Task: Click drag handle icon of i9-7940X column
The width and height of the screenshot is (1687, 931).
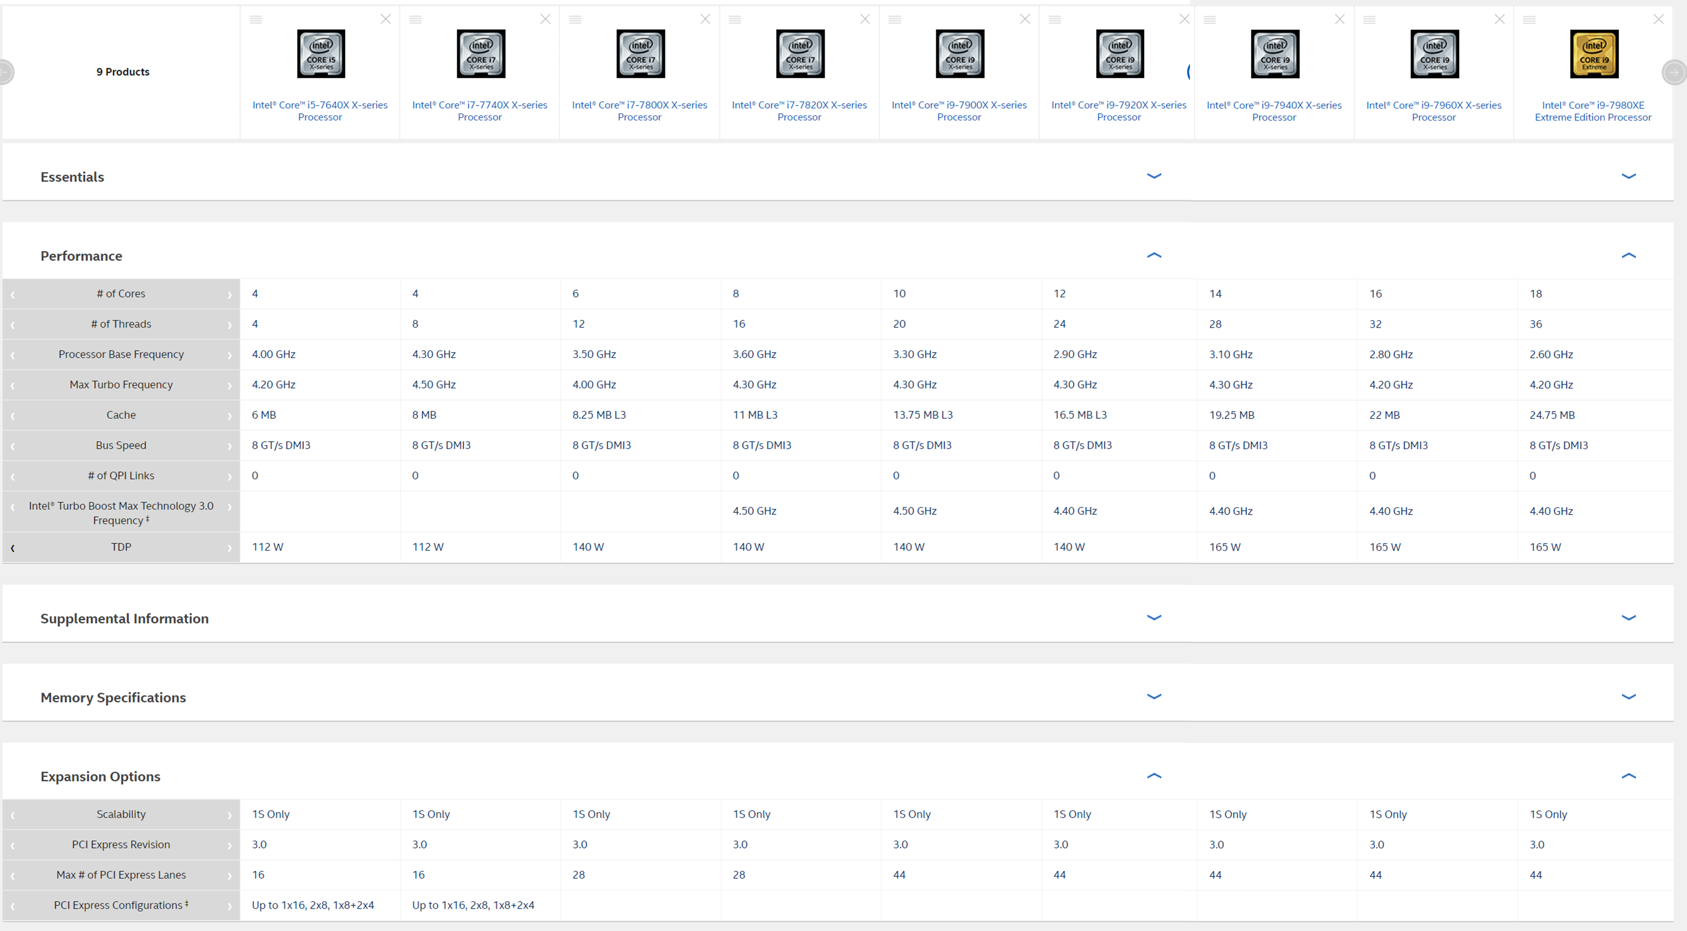Action: click(1210, 20)
